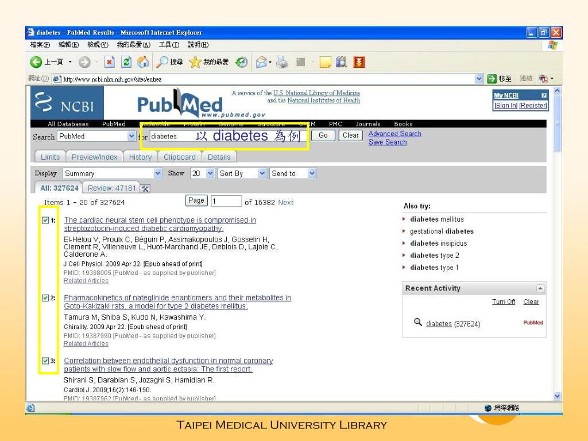Open the Show 20 items dropdown

pos(210,173)
